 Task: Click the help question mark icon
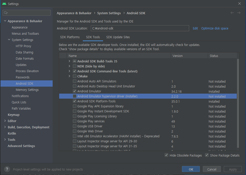pyautogui.click(x=7, y=169)
